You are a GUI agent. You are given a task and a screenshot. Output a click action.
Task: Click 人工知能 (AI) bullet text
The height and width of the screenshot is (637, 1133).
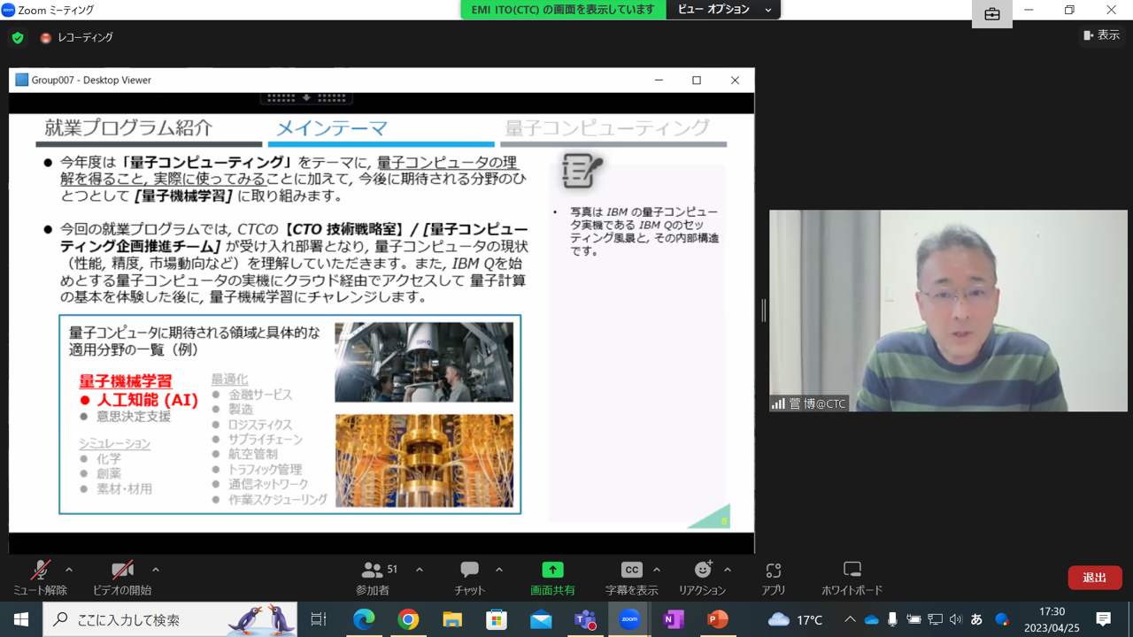point(147,400)
